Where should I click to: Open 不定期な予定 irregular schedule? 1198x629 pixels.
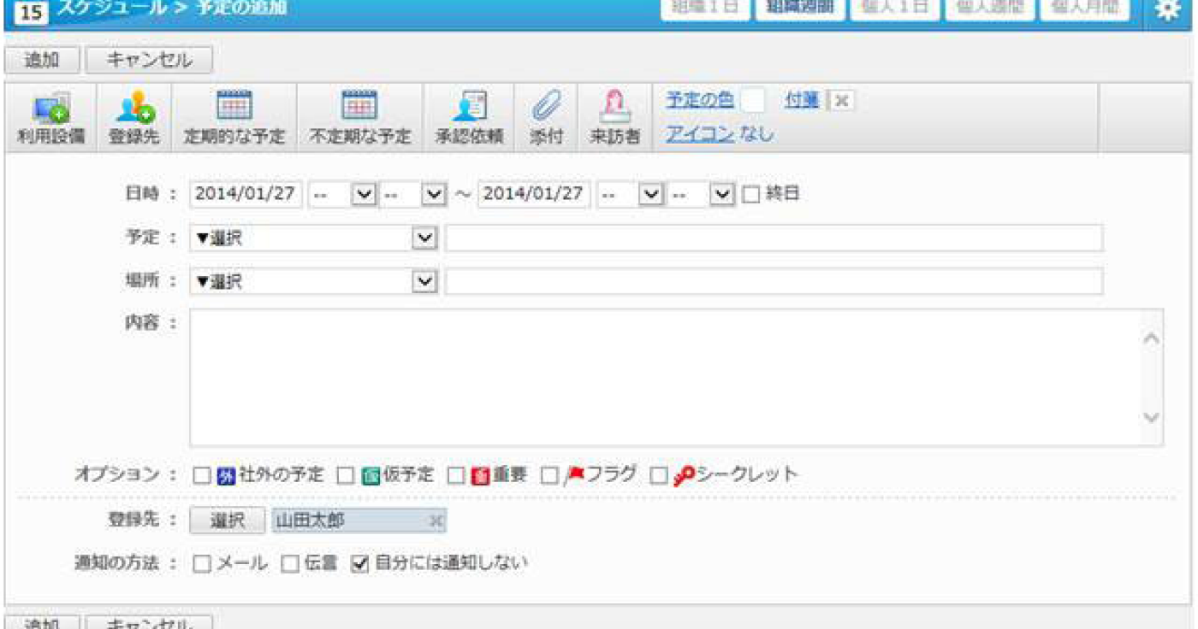click(359, 118)
